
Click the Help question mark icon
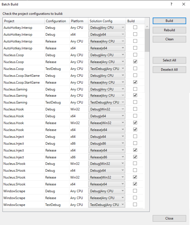[x=171, y=4]
